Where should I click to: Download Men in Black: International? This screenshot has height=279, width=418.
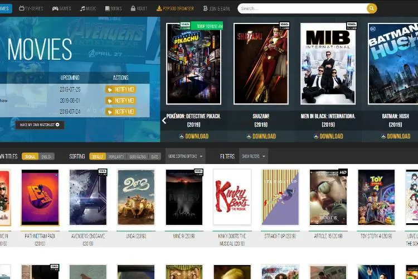(328, 136)
